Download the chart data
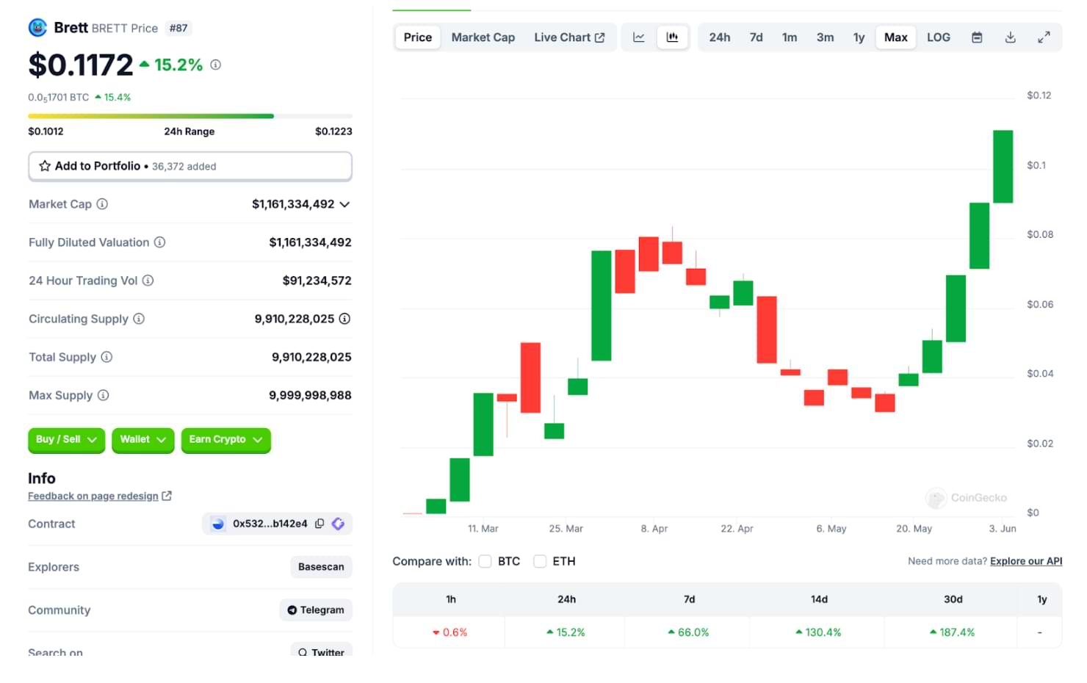Image resolution: width=1087 pixels, height=683 pixels. (x=1011, y=37)
